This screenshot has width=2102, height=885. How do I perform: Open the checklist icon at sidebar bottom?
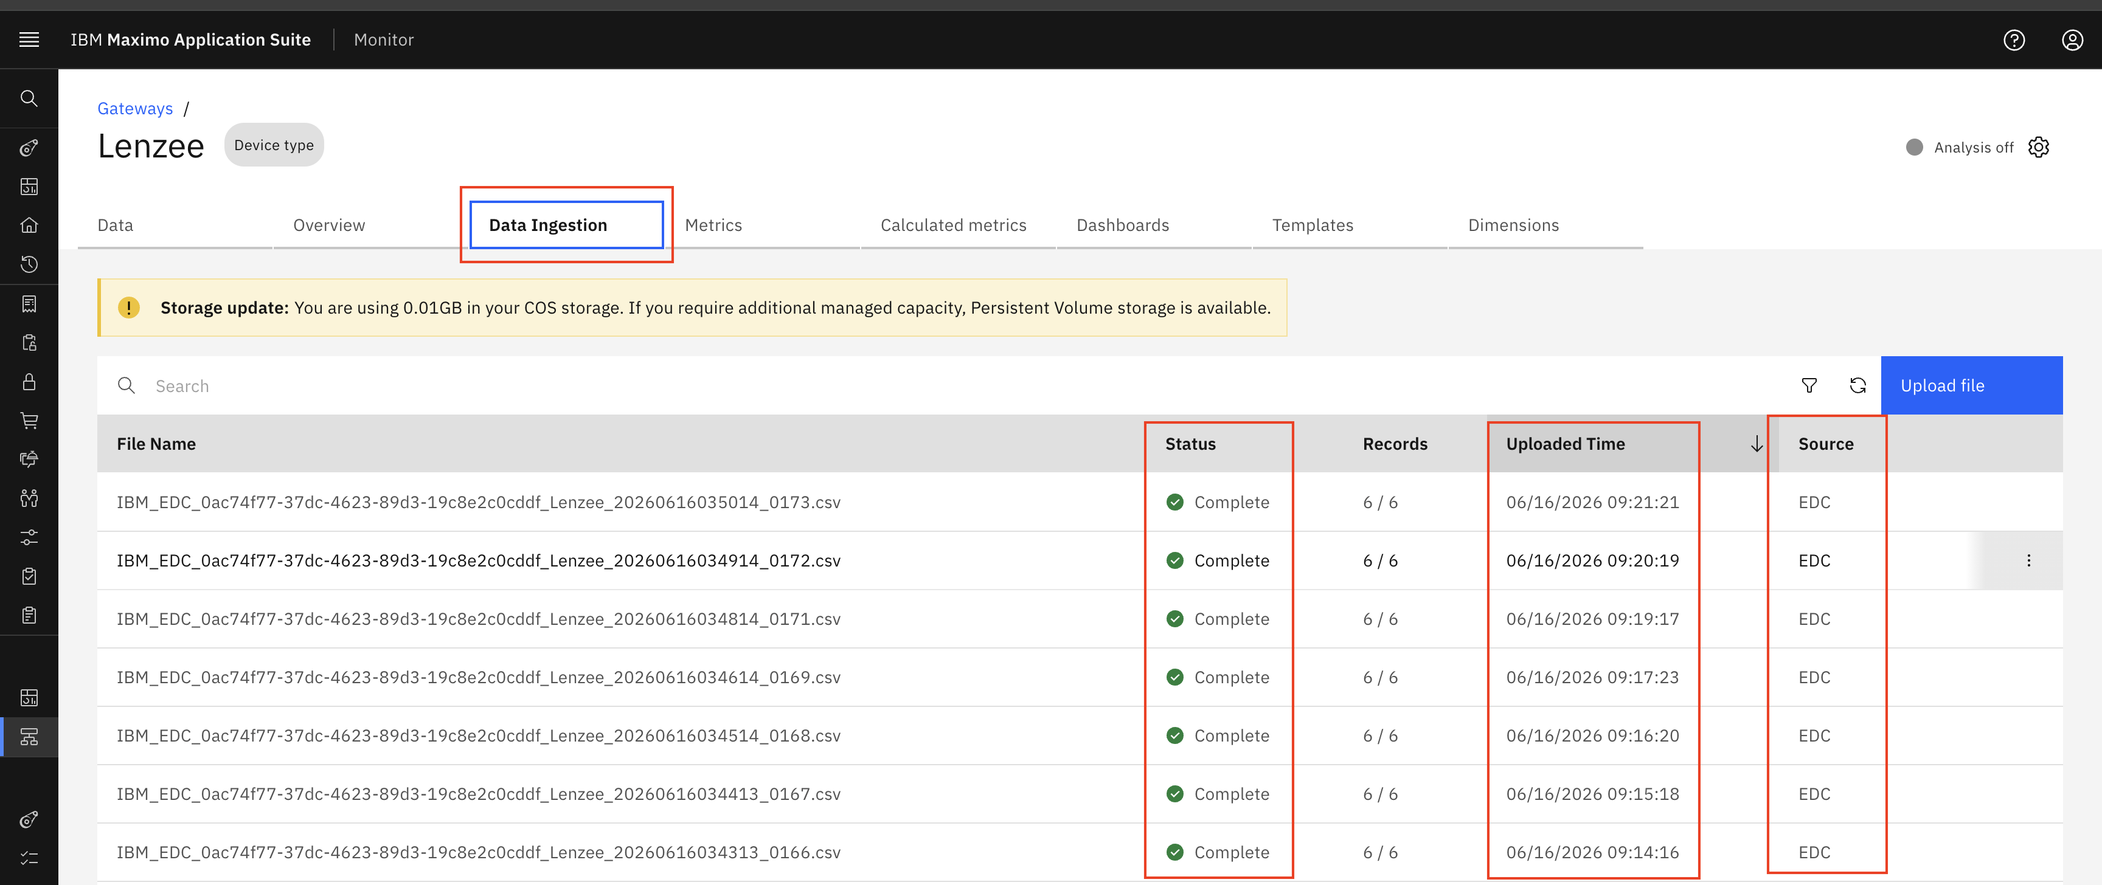(x=29, y=857)
